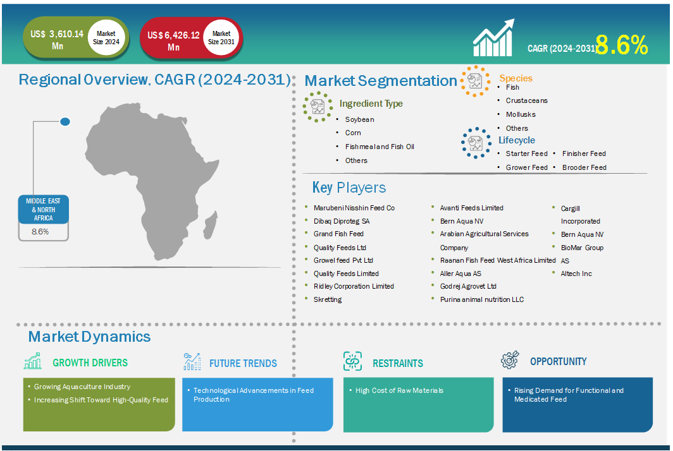The width and height of the screenshot is (673, 451).
Task: Click Skretting in Key Players
Action: [328, 299]
